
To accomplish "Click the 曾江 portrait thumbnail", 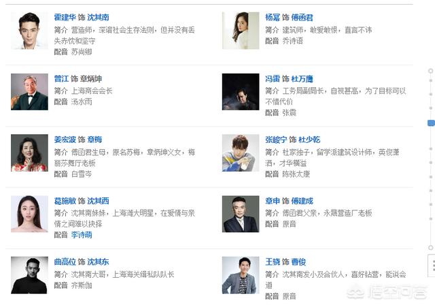I will (x=29, y=92).
